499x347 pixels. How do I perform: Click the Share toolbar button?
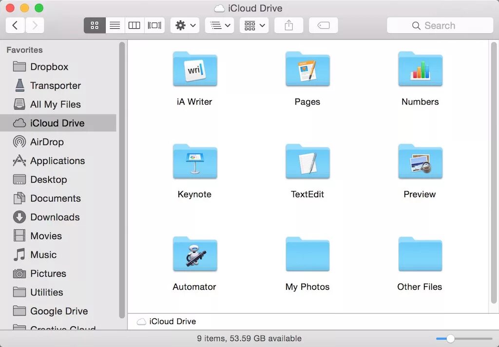click(288, 25)
